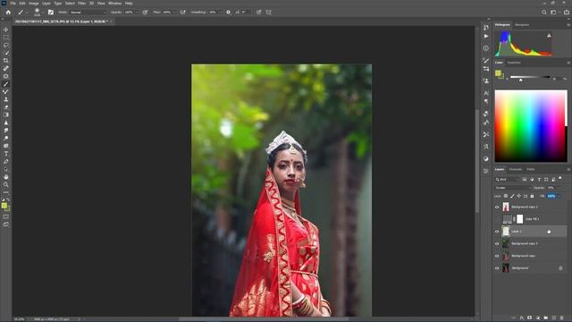
Task: Select the Zoom tool
Action: [6, 185]
